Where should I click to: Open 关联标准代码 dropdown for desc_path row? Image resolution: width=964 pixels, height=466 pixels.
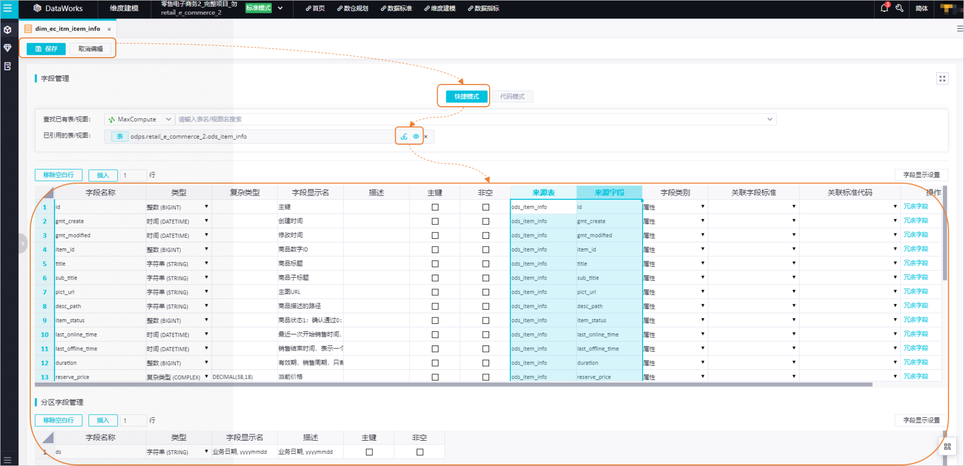point(895,306)
